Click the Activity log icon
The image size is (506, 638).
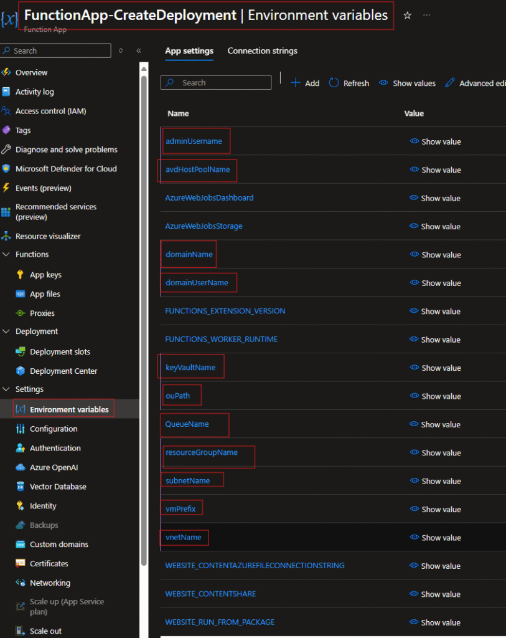pos(6,92)
